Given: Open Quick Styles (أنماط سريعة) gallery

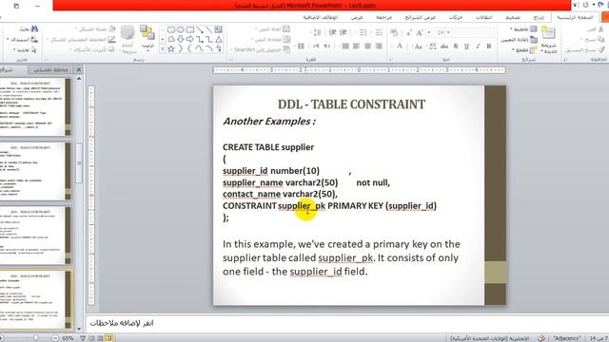Looking at the screenshot, I should 128,40.
